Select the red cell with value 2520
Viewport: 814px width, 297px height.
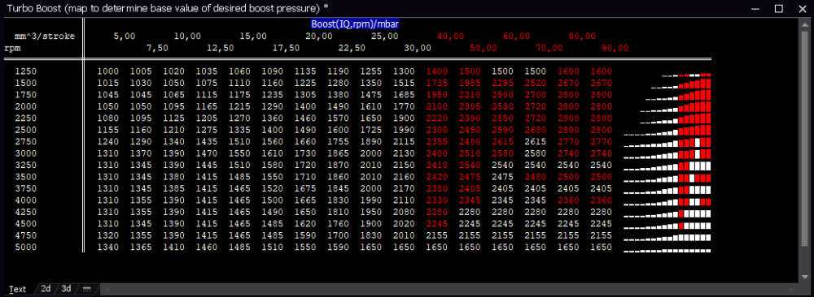536,84
